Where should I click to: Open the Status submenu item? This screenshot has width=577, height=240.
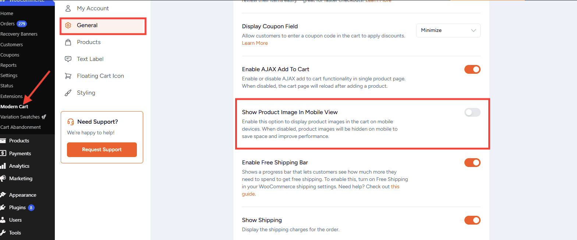pos(7,86)
